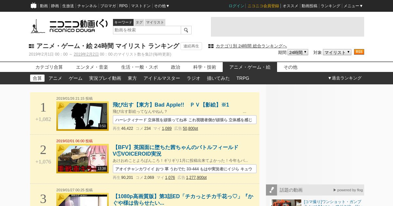Open the Niconico Douga logo homepage
Screen dimensions: 393x206
[x=69, y=26]
